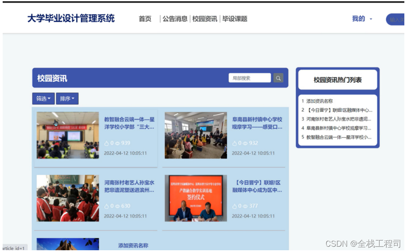This screenshot has height=252, width=407.
Task: Click the 局部搜索 search input field
Action: tap(250, 78)
